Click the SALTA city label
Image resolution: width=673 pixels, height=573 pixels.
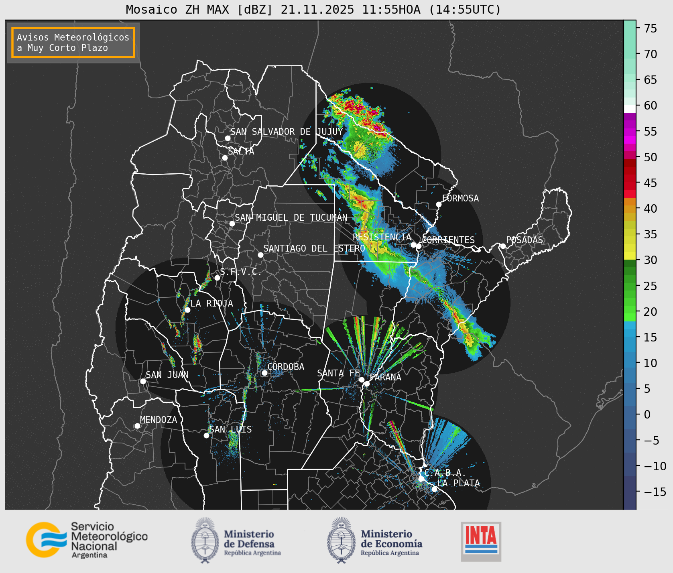(x=241, y=151)
